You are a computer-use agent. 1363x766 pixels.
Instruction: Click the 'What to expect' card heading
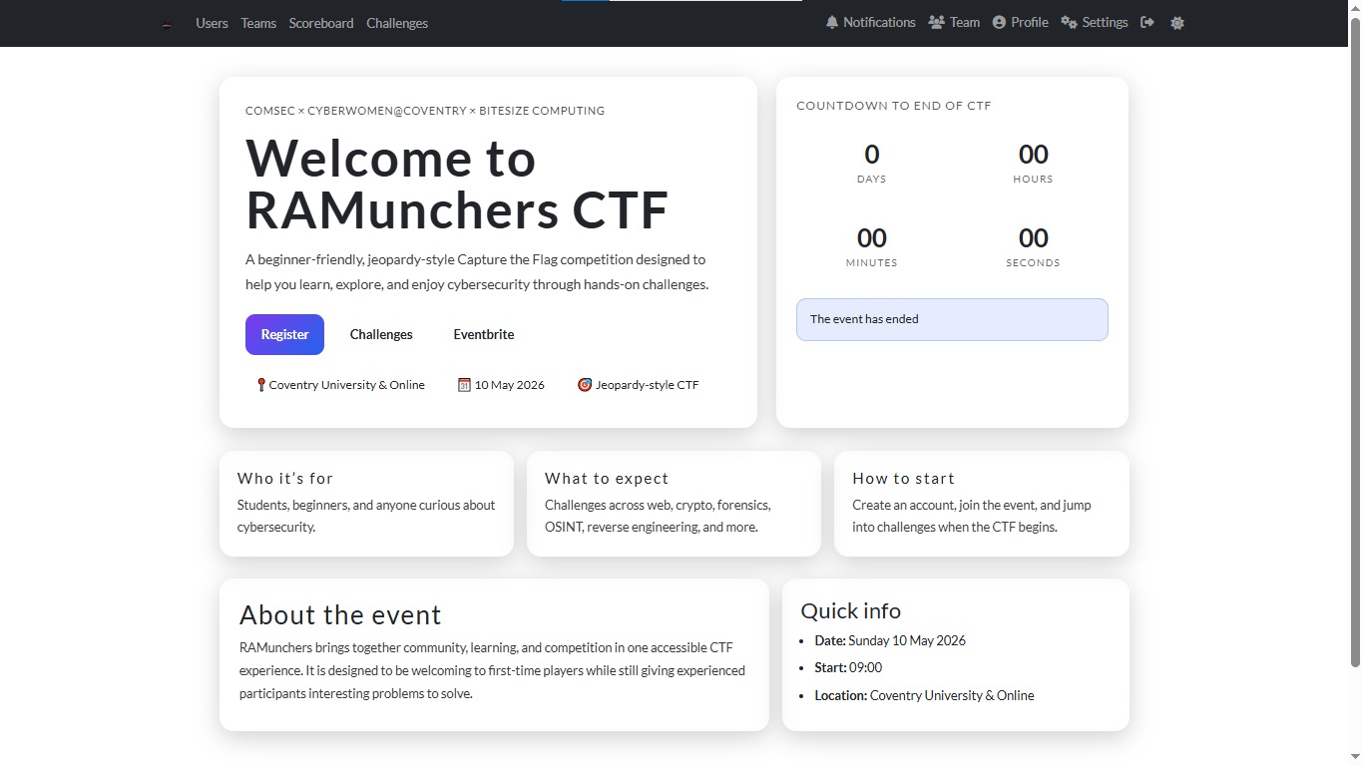click(607, 479)
